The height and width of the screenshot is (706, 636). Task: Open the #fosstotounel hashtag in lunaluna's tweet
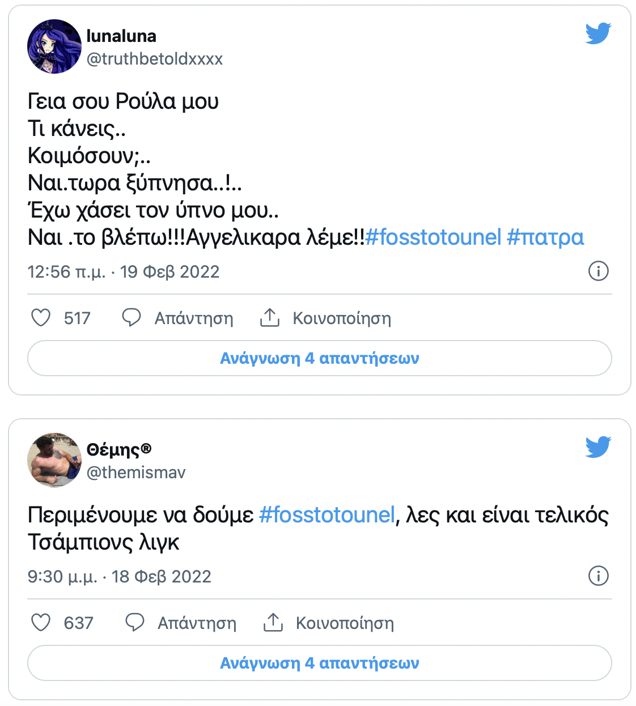434,237
